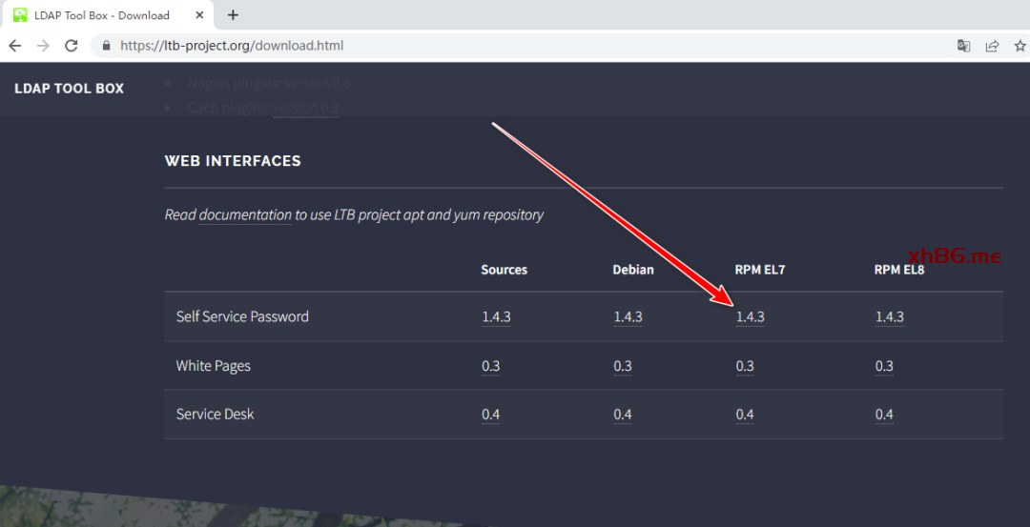Download Service Desk 0.4 Sources
The image size is (1030, 527).
491,415
